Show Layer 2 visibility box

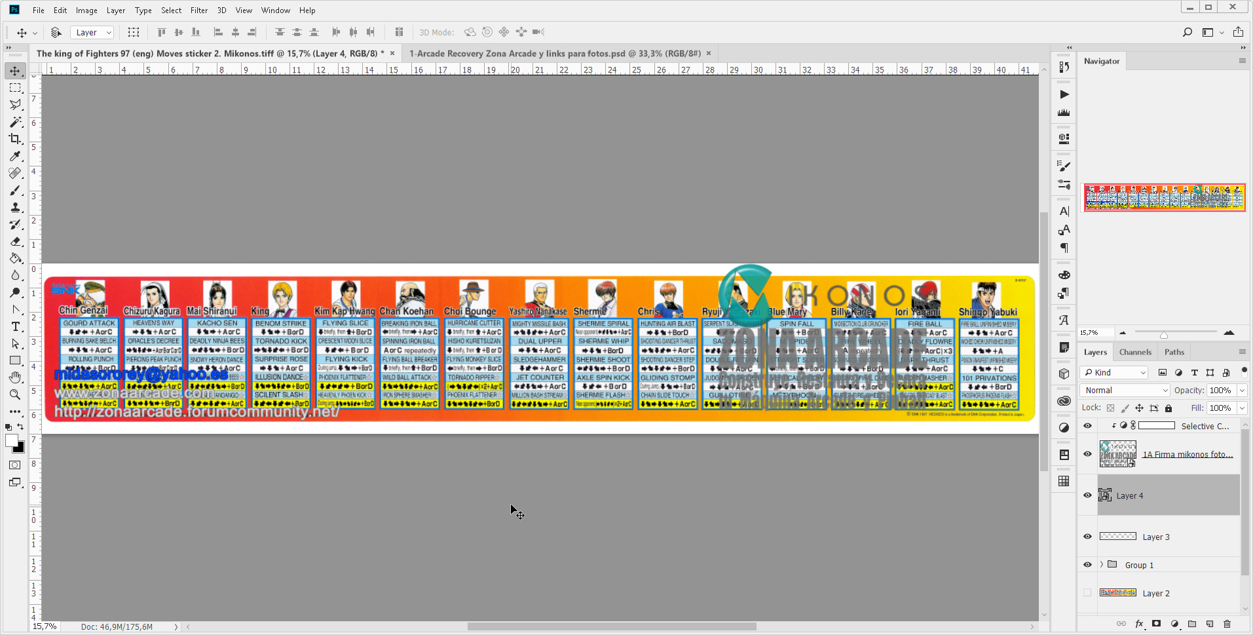[1087, 592]
